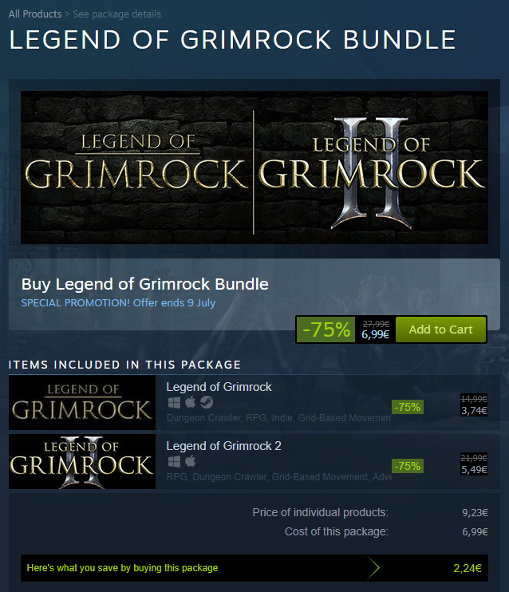This screenshot has width=509, height=592.
Task: Add the Grimrock Bundle to cart
Action: tap(440, 330)
